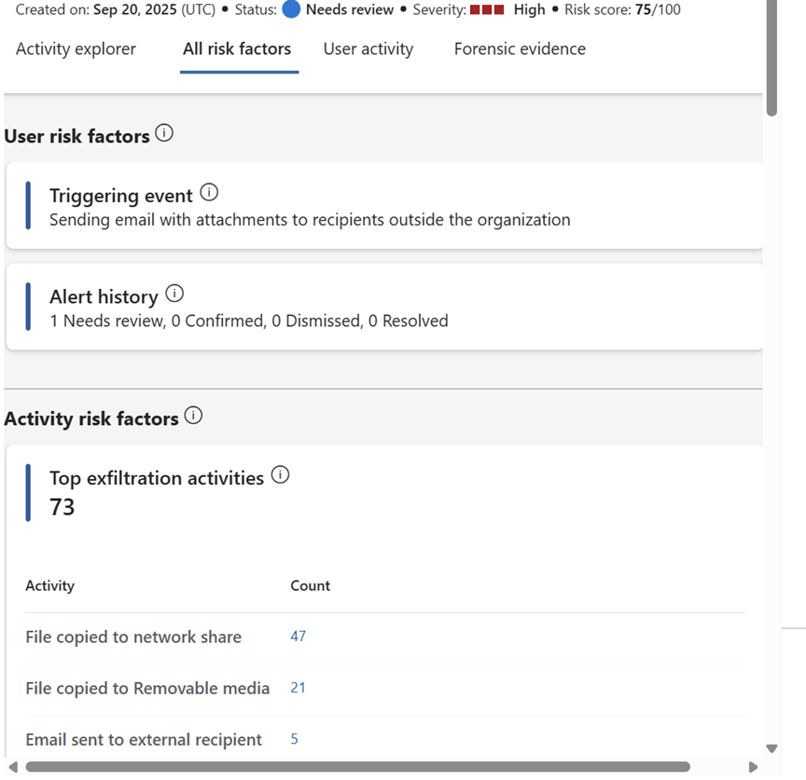Screen dimensions: 806x780
Task: Click the scroll right arrow
Action: (754, 767)
